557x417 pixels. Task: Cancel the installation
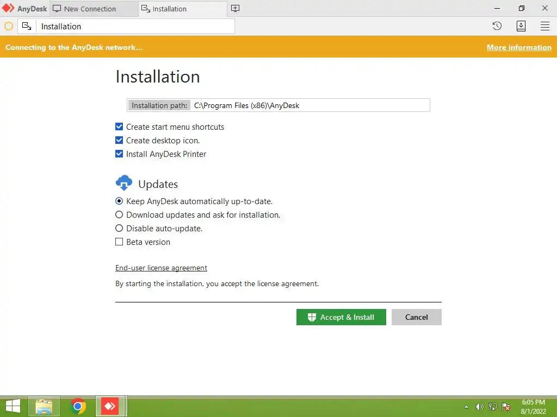pyautogui.click(x=416, y=317)
